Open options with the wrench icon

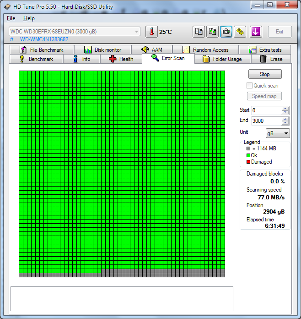pos(240,32)
